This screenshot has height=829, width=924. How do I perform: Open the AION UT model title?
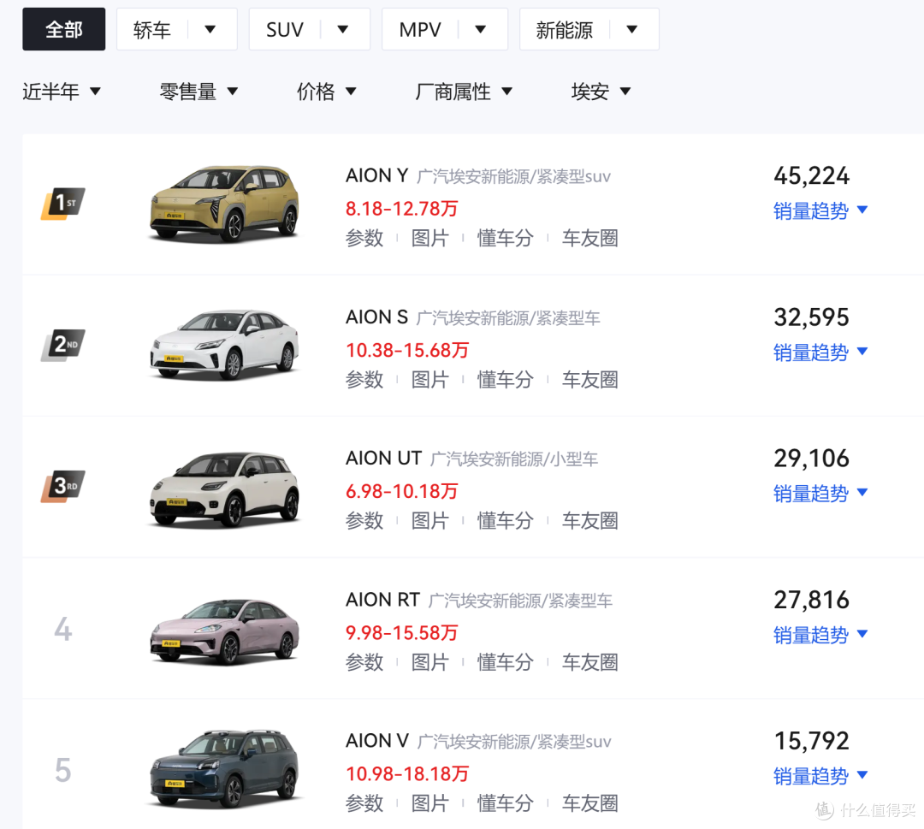(x=383, y=458)
